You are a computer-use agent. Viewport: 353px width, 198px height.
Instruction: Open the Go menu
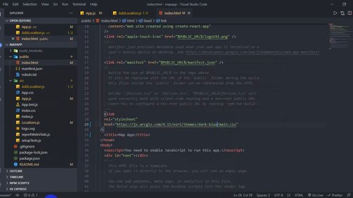55,4
